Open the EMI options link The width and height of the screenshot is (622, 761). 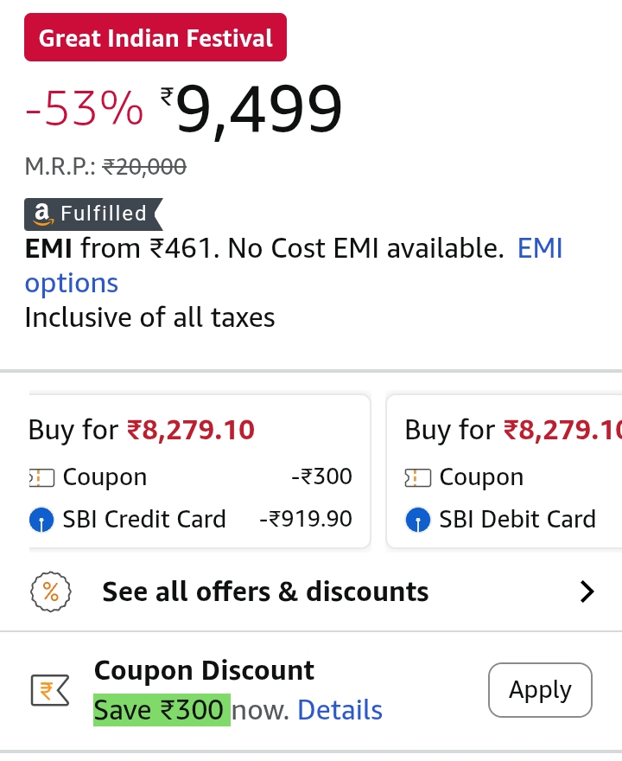pos(72,283)
